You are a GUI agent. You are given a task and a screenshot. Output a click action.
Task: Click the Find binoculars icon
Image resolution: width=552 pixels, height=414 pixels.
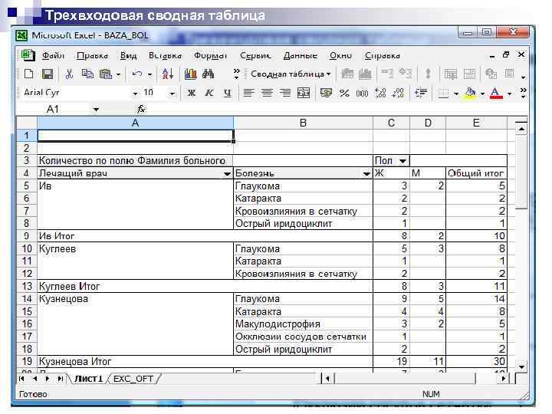pos(209,74)
